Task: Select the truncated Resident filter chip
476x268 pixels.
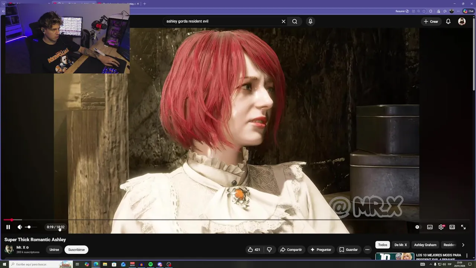Action: [450, 245]
